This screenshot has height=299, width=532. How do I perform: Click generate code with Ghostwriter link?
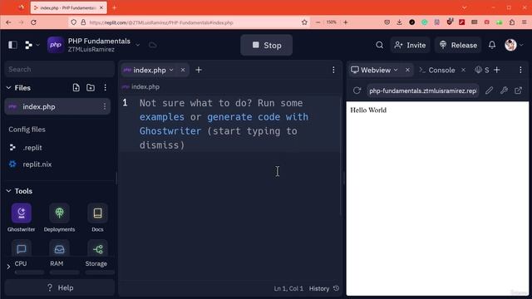pyautogui.click(x=224, y=124)
